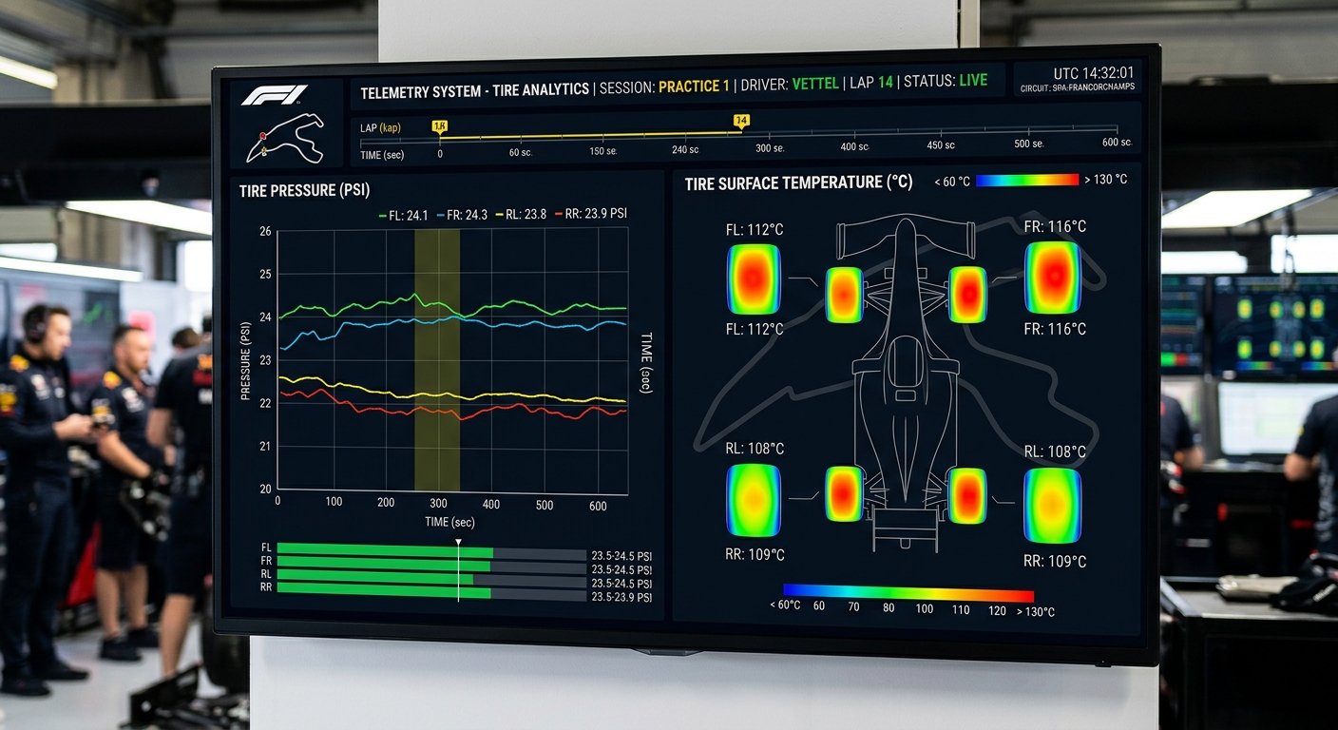Click the FL pressure range bar
Image resolution: width=1338 pixels, height=730 pixels.
pos(431,552)
